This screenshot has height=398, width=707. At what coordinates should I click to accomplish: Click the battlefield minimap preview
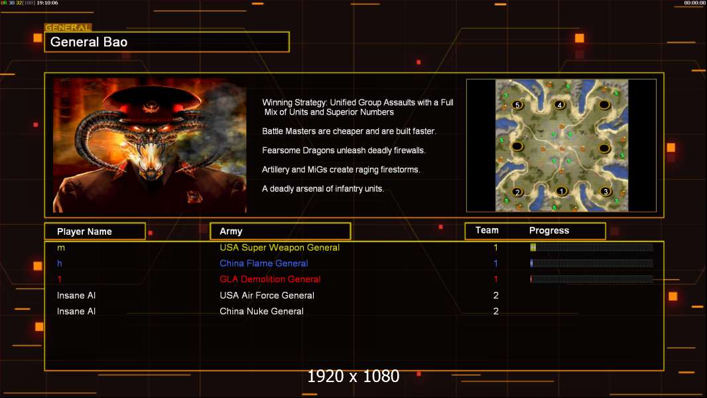click(x=561, y=145)
